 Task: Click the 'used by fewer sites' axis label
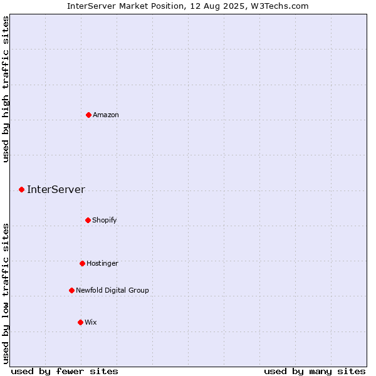pos(65,372)
